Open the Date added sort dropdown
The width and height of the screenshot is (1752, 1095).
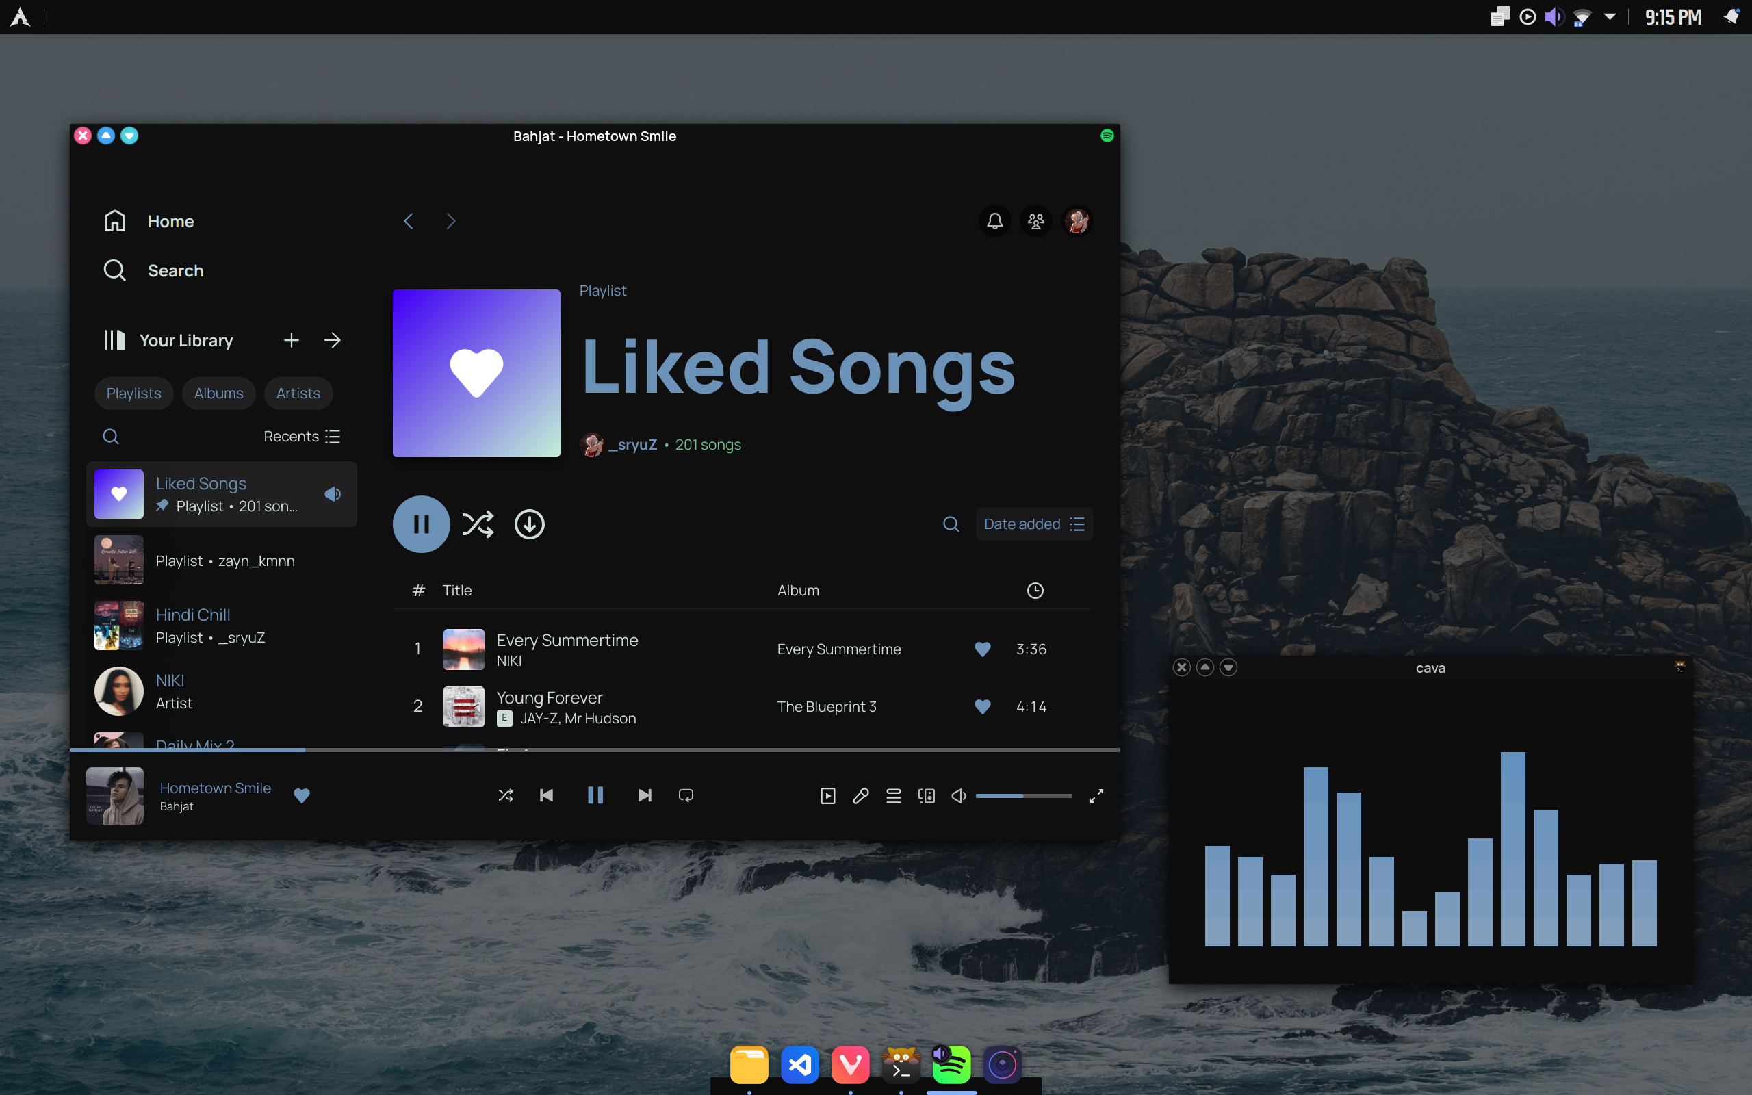(x=1034, y=524)
